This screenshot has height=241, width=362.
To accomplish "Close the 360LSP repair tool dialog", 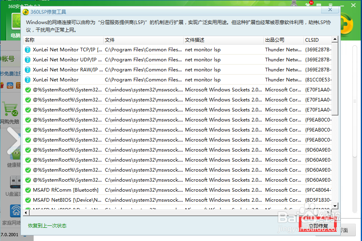I will point(330,10).
